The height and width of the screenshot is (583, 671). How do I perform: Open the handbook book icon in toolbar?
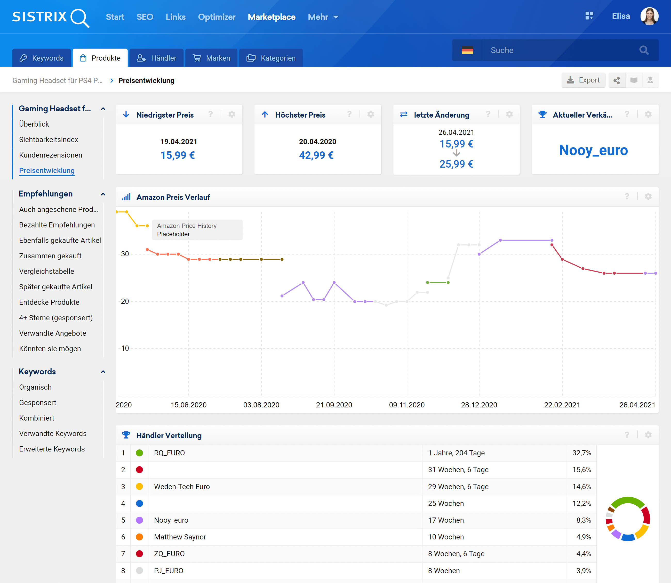pos(634,80)
